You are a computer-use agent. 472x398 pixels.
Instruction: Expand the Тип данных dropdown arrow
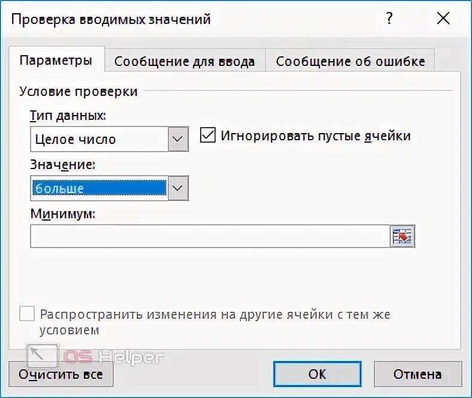pos(178,139)
